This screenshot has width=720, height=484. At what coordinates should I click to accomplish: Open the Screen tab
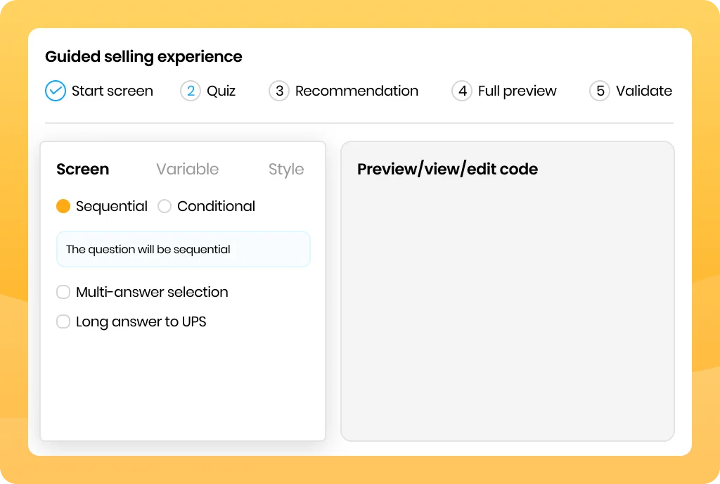[83, 169]
